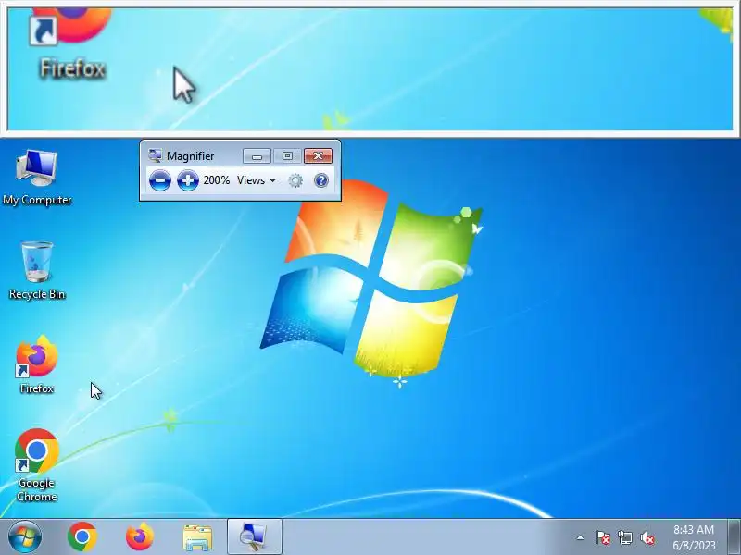Open the Magnifier Views dropdown

coord(257,180)
